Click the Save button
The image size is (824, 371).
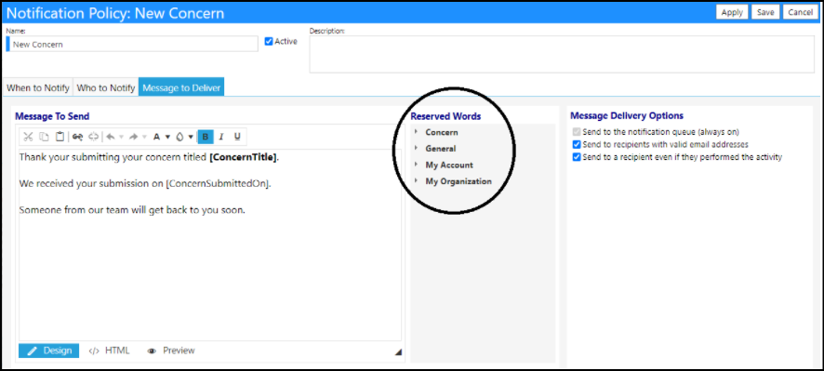click(765, 13)
